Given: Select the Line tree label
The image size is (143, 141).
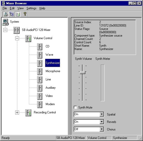Looking at the screenshot, I should click(48, 79).
